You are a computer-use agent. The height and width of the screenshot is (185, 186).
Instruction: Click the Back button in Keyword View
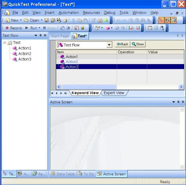pyautogui.click(x=122, y=44)
